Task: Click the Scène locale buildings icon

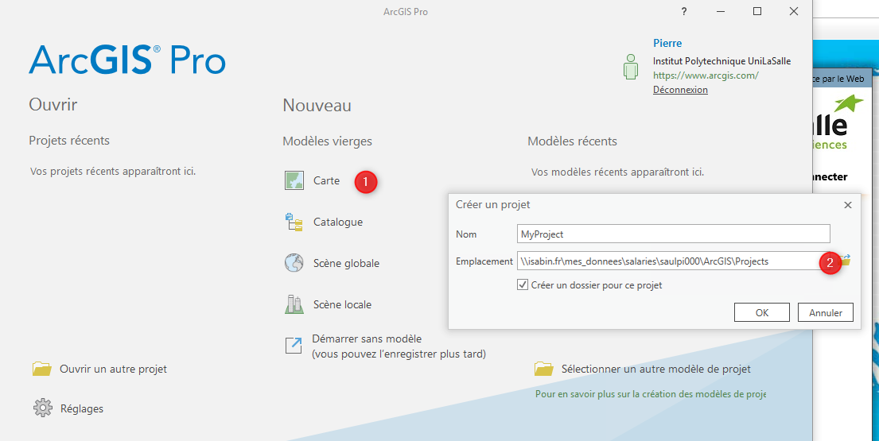Action: tap(294, 304)
